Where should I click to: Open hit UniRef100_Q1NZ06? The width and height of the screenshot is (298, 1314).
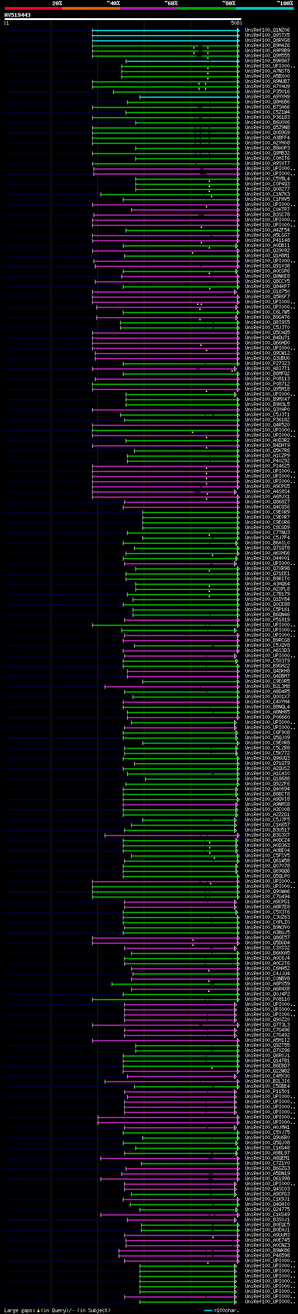tap(267, 30)
